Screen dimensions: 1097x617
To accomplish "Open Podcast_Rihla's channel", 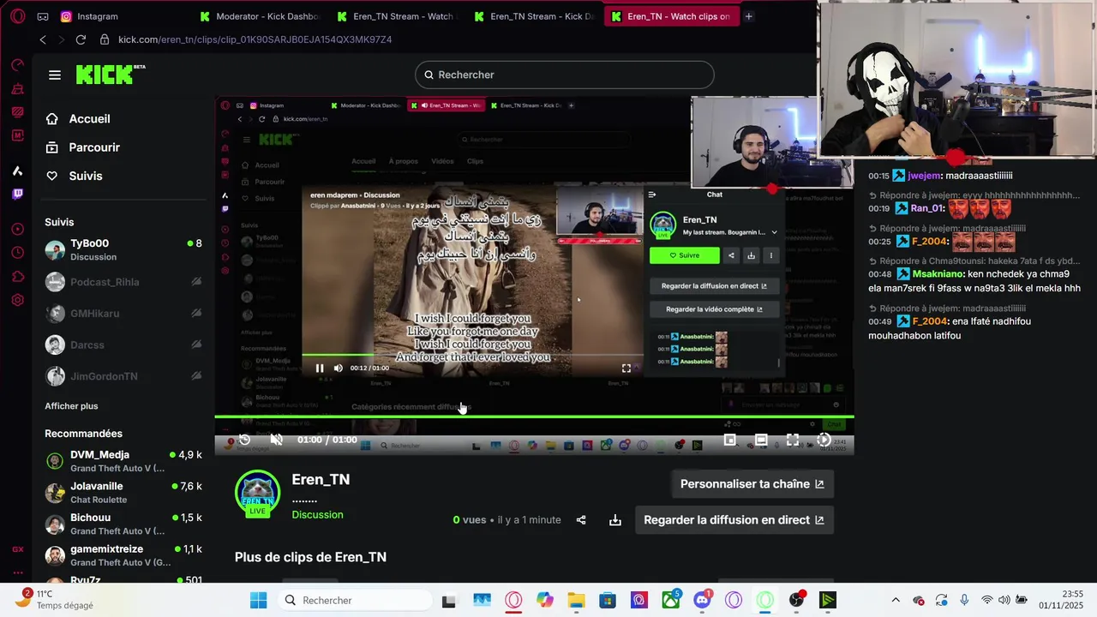I will point(123,282).
